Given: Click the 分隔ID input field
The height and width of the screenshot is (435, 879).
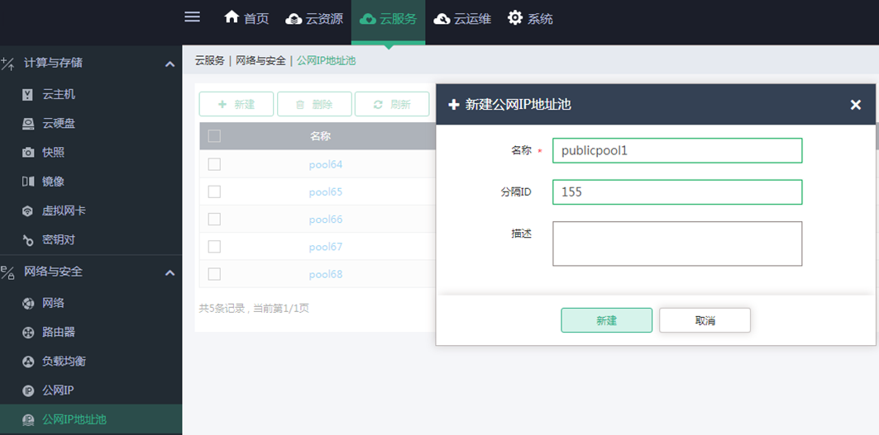Looking at the screenshot, I should [677, 192].
